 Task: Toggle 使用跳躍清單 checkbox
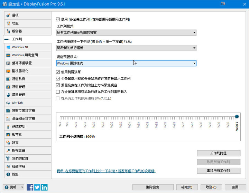(58, 72)
